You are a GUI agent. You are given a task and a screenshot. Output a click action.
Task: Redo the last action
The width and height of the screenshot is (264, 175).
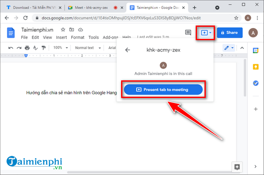pyautogui.click(x=19, y=48)
